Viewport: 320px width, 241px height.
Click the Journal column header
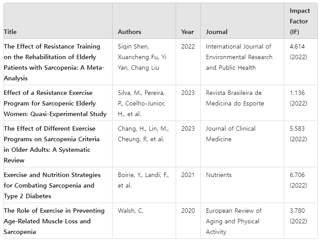click(217, 32)
